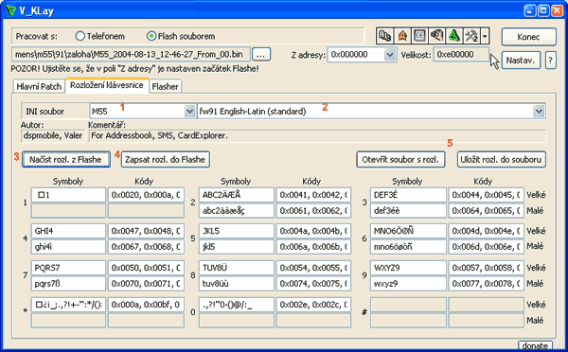Click codes field starting 0x0041, 0x0042
Screen dimensions: 568x352
click(x=313, y=195)
